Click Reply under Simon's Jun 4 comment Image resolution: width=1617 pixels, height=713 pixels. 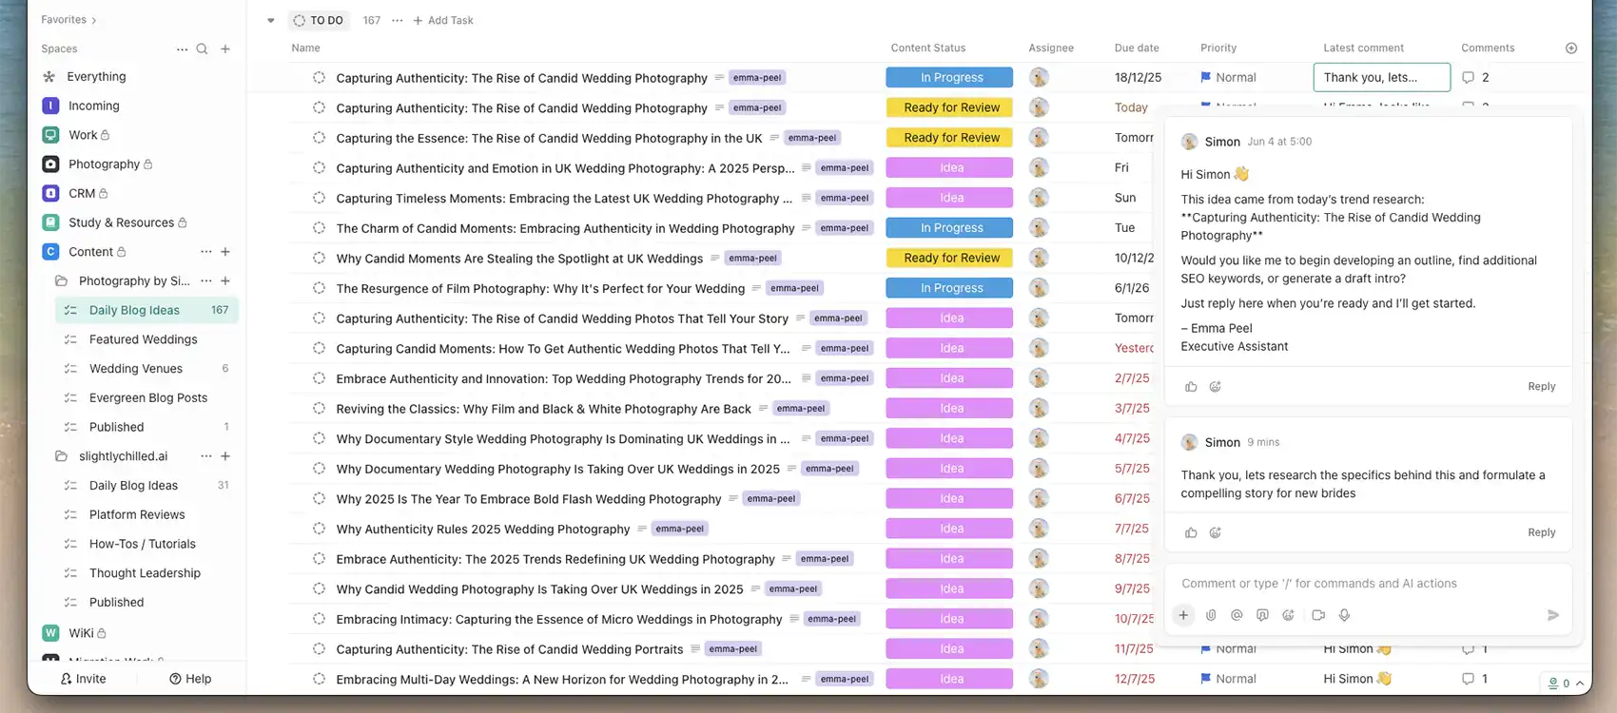pyautogui.click(x=1542, y=387)
